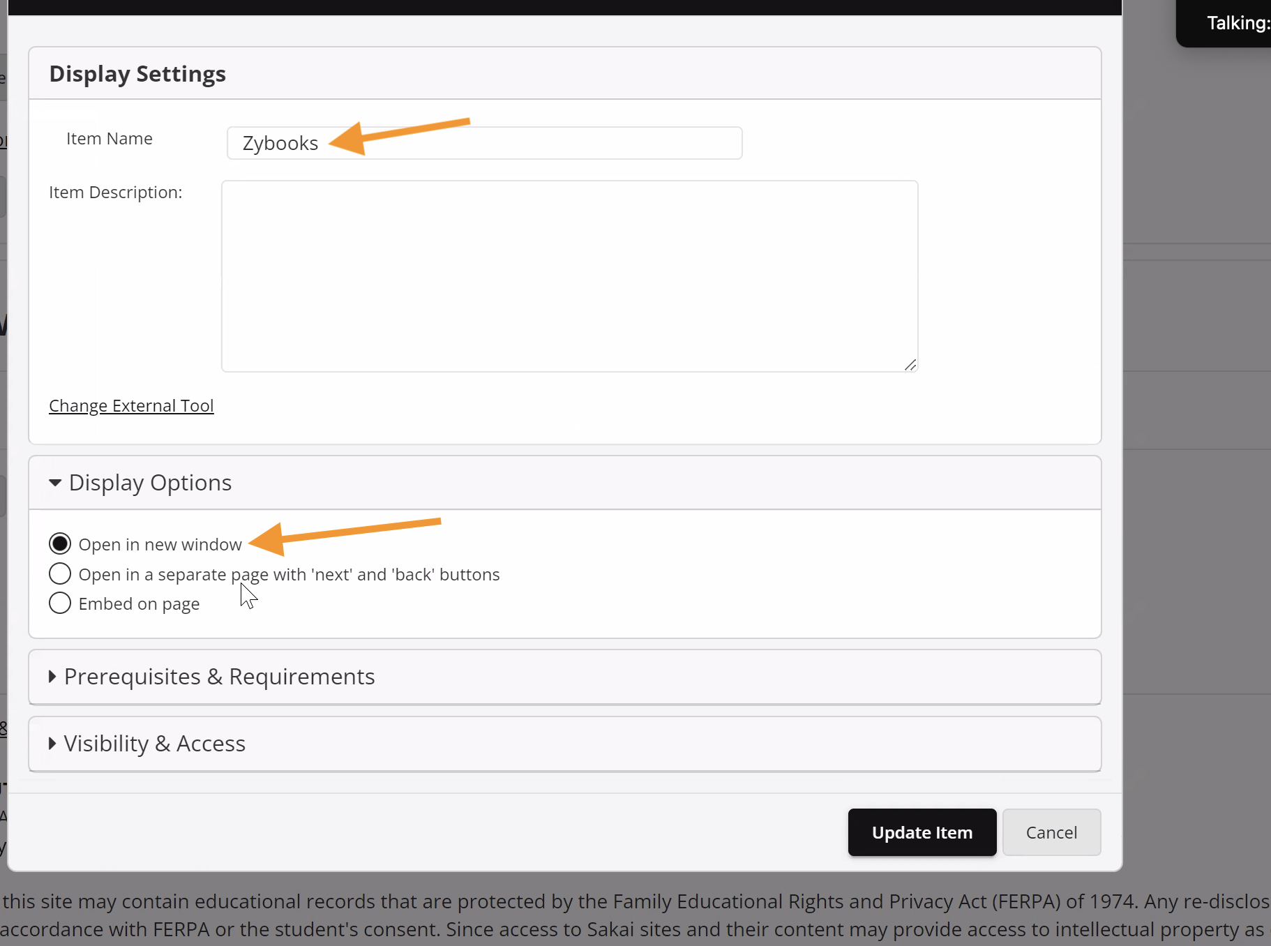Cancel the item edit dialog
The width and height of the screenshot is (1271, 946).
click(x=1051, y=832)
